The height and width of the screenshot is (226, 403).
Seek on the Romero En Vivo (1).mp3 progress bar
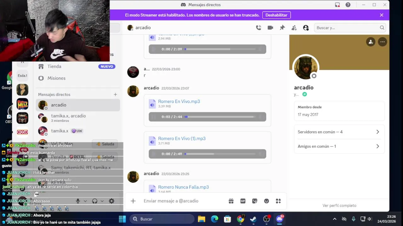[220, 154]
